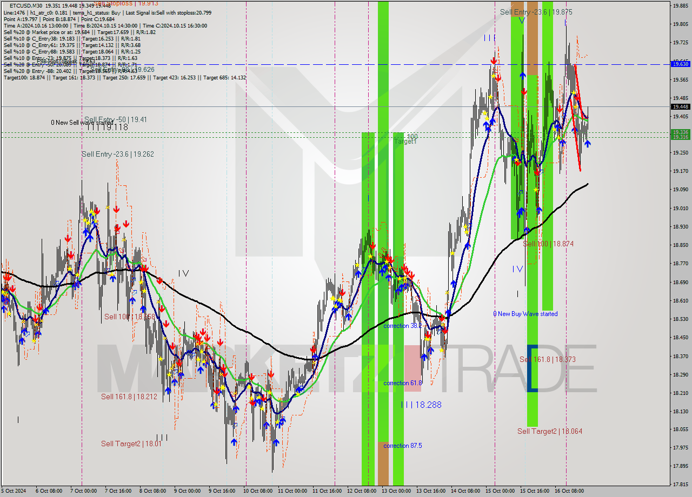Click the 'Time A:2024.10.16 13:00:00' line
The width and height of the screenshot is (692, 497).
105,25
